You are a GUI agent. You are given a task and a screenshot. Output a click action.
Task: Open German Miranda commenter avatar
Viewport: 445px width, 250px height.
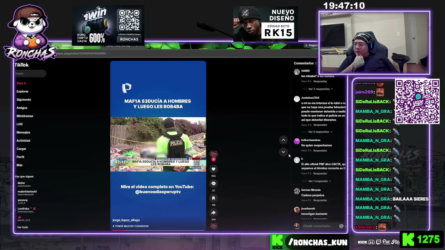coord(297,191)
